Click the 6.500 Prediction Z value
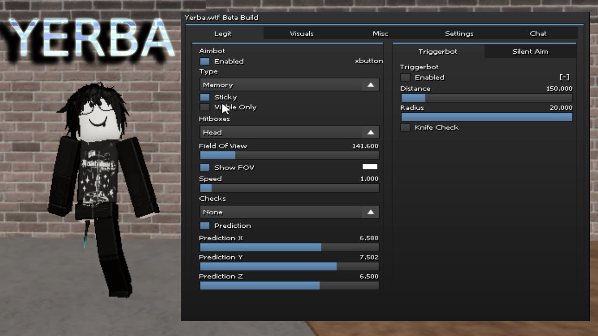This screenshot has width=598, height=336. (369, 276)
